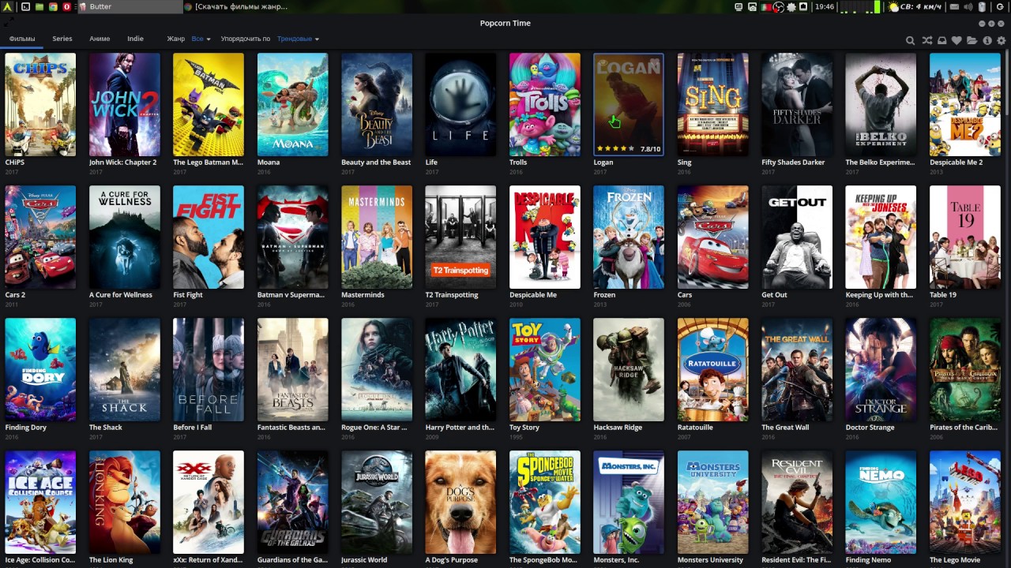Open the Frozen poster

click(x=629, y=237)
